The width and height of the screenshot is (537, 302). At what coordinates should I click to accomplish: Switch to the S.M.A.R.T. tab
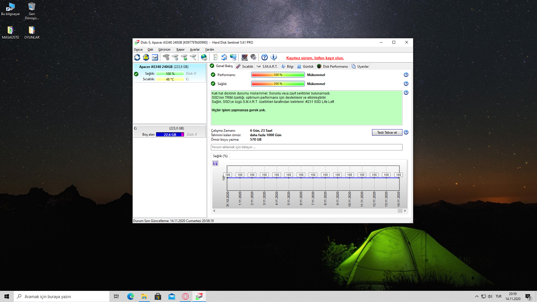coord(267,66)
